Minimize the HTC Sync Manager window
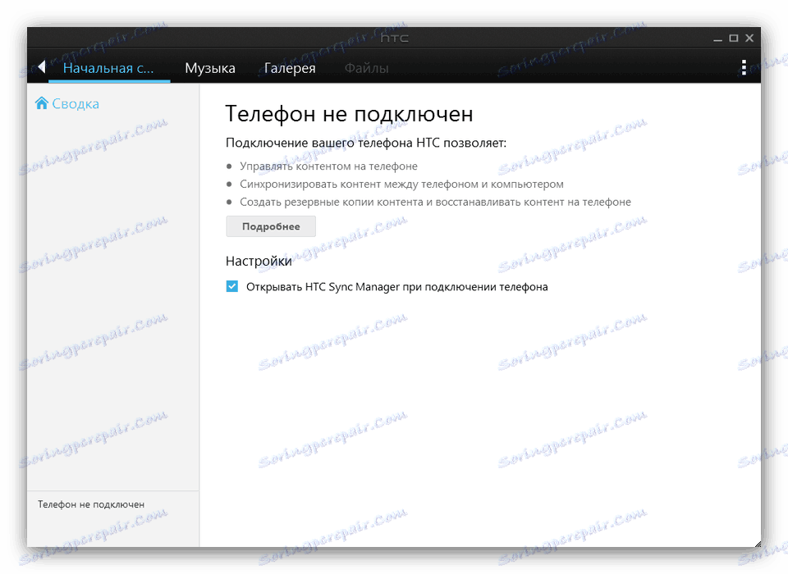 tap(717, 39)
